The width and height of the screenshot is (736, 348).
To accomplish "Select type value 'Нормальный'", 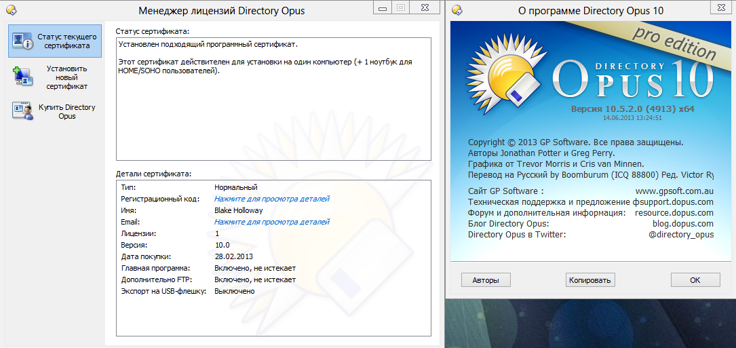I will point(235,187).
